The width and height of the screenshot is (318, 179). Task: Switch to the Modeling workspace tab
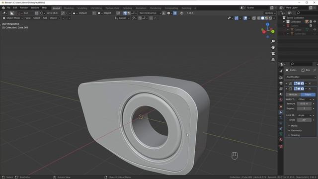tap(69, 8)
